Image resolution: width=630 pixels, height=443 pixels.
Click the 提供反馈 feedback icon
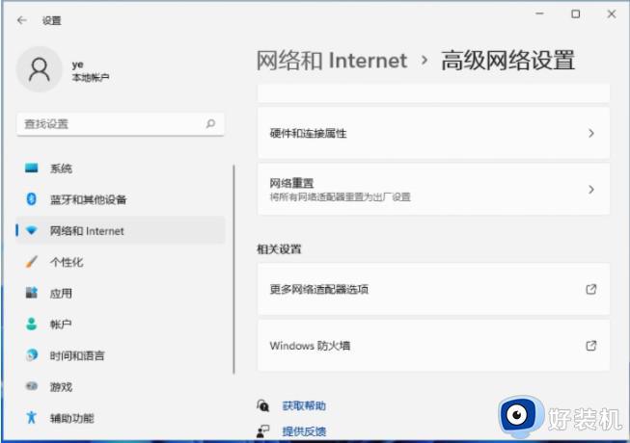263,431
